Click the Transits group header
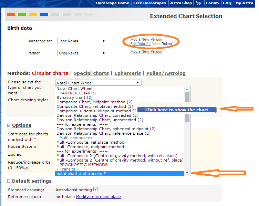 [67, 169]
